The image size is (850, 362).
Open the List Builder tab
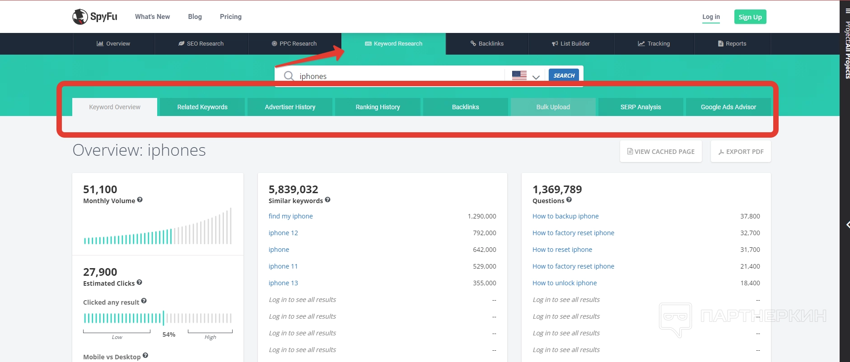(571, 44)
